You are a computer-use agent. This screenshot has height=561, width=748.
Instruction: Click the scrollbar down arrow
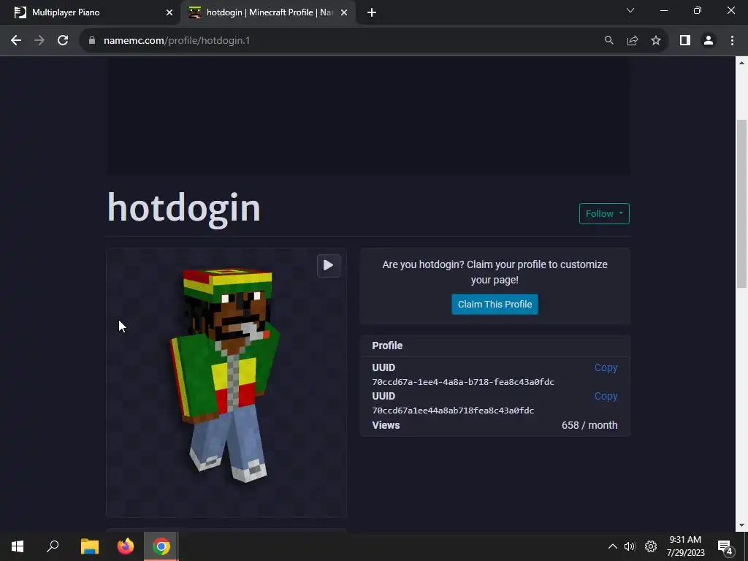click(741, 526)
